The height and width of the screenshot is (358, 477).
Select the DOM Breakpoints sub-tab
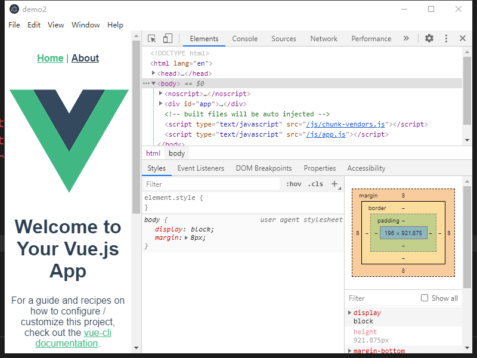click(264, 168)
